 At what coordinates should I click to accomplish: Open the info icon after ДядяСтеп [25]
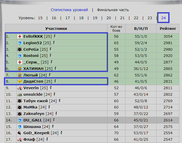(55, 81)
